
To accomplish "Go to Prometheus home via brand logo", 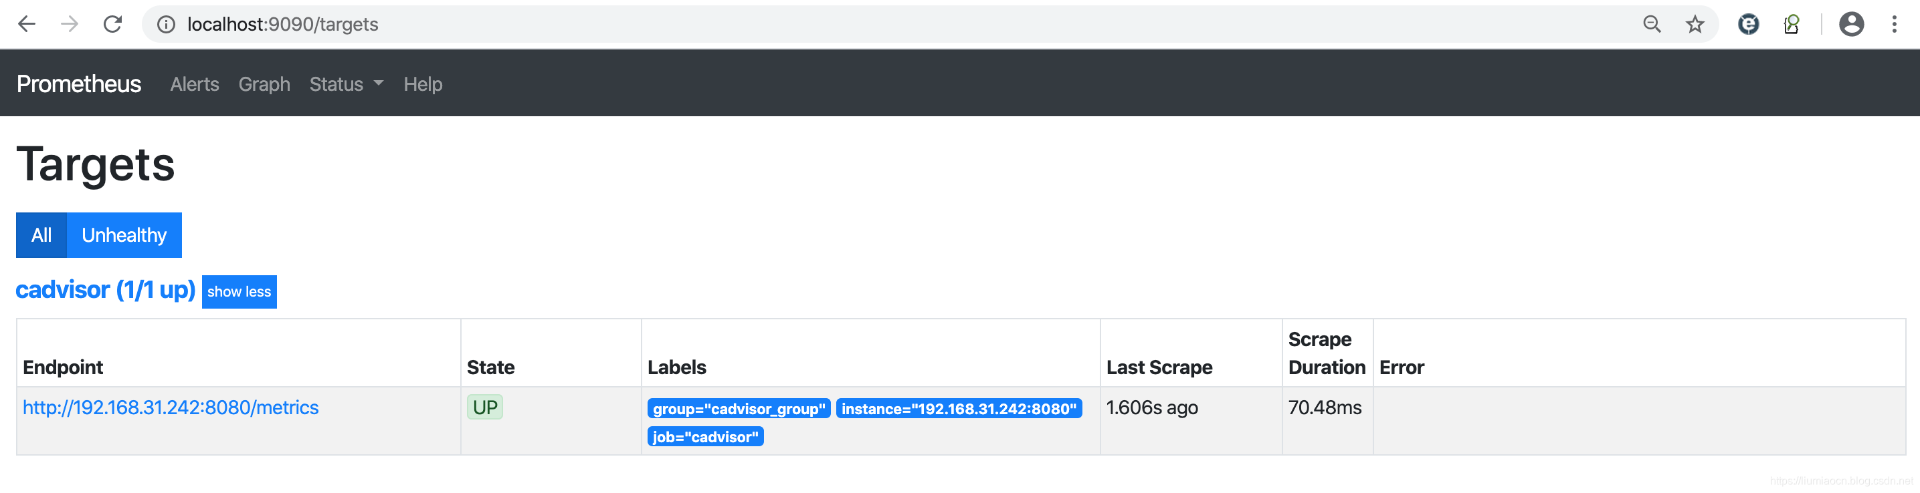I will (79, 84).
